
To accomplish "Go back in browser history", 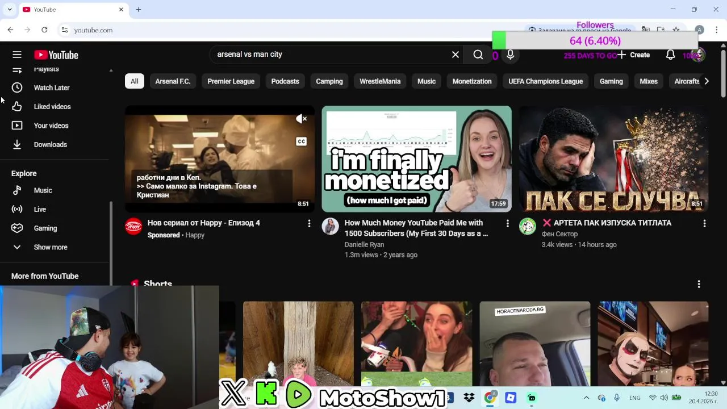I will click(x=10, y=30).
